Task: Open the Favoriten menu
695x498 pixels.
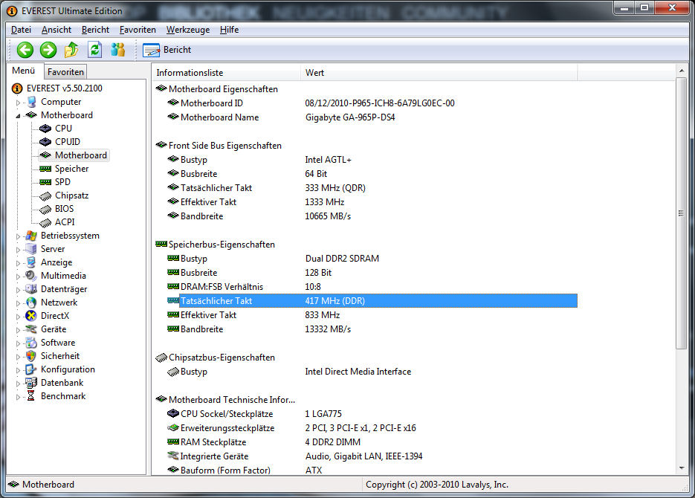Action: [138, 30]
